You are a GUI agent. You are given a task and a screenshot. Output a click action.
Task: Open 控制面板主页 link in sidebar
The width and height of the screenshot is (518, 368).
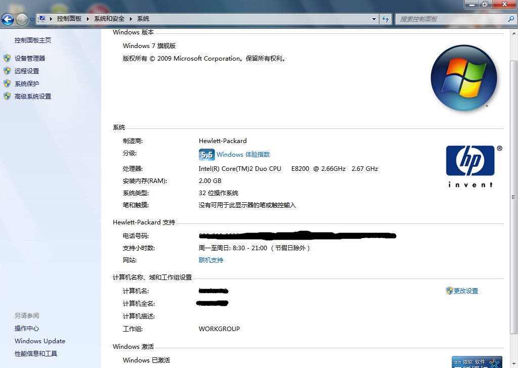[33, 40]
